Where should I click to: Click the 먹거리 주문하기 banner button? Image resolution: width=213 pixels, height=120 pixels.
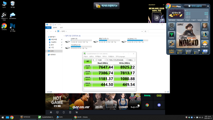tap(106, 6)
